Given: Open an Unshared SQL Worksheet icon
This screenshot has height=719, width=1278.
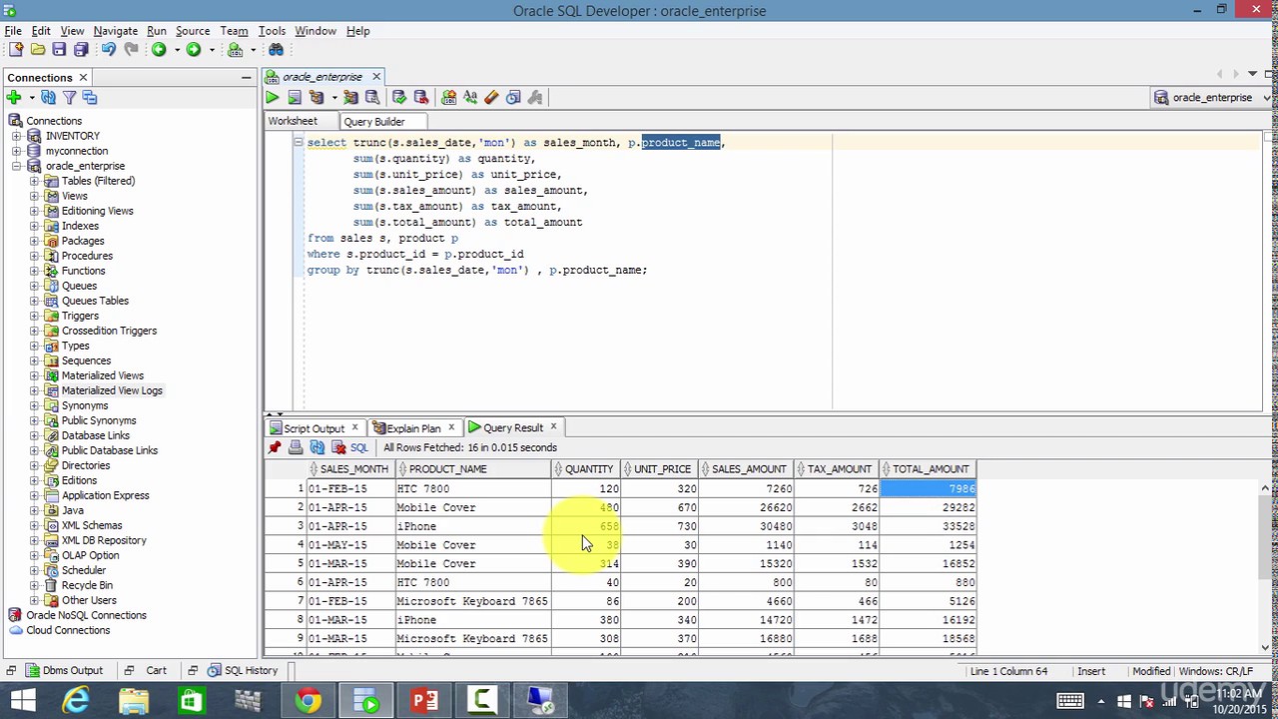Looking at the screenshot, I should click(448, 97).
